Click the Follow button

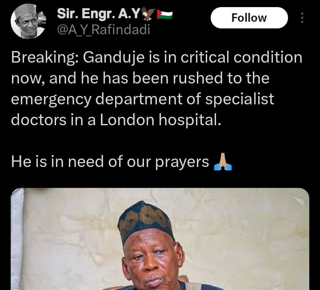point(249,18)
